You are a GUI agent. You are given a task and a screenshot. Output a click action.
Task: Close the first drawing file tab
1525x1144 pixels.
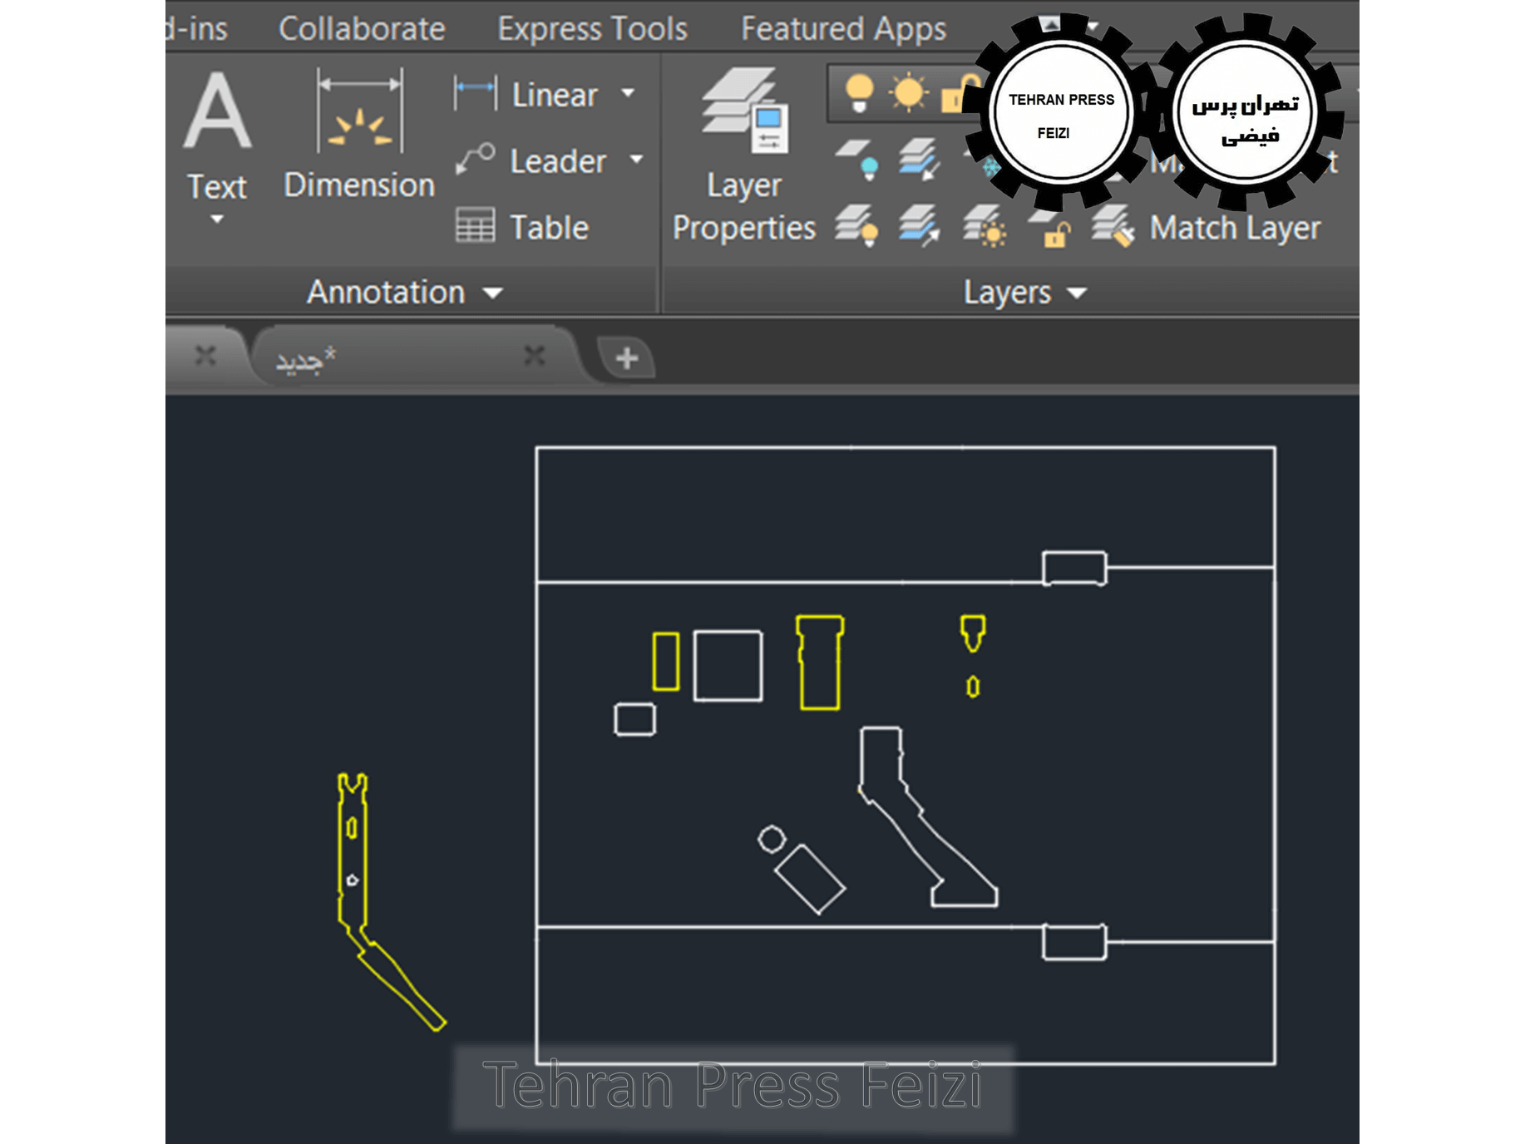(205, 357)
